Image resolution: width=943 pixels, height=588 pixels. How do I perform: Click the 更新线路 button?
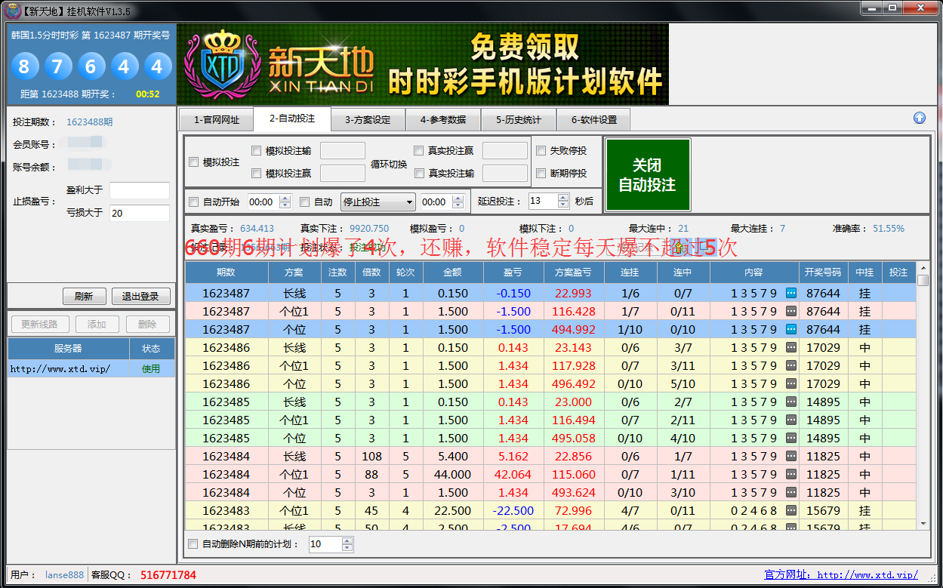[x=40, y=324]
